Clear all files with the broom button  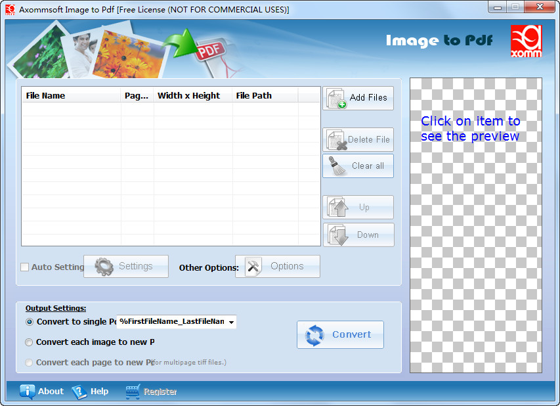pyautogui.click(x=358, y=166)
